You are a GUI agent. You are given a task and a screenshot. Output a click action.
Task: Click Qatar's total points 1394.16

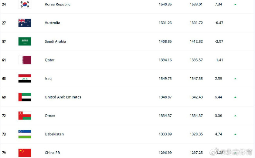pyautogui.click(x=165, y=60)
